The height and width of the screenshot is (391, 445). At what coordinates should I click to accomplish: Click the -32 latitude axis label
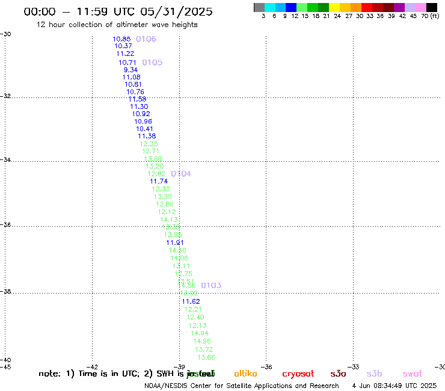pos(5,96)
